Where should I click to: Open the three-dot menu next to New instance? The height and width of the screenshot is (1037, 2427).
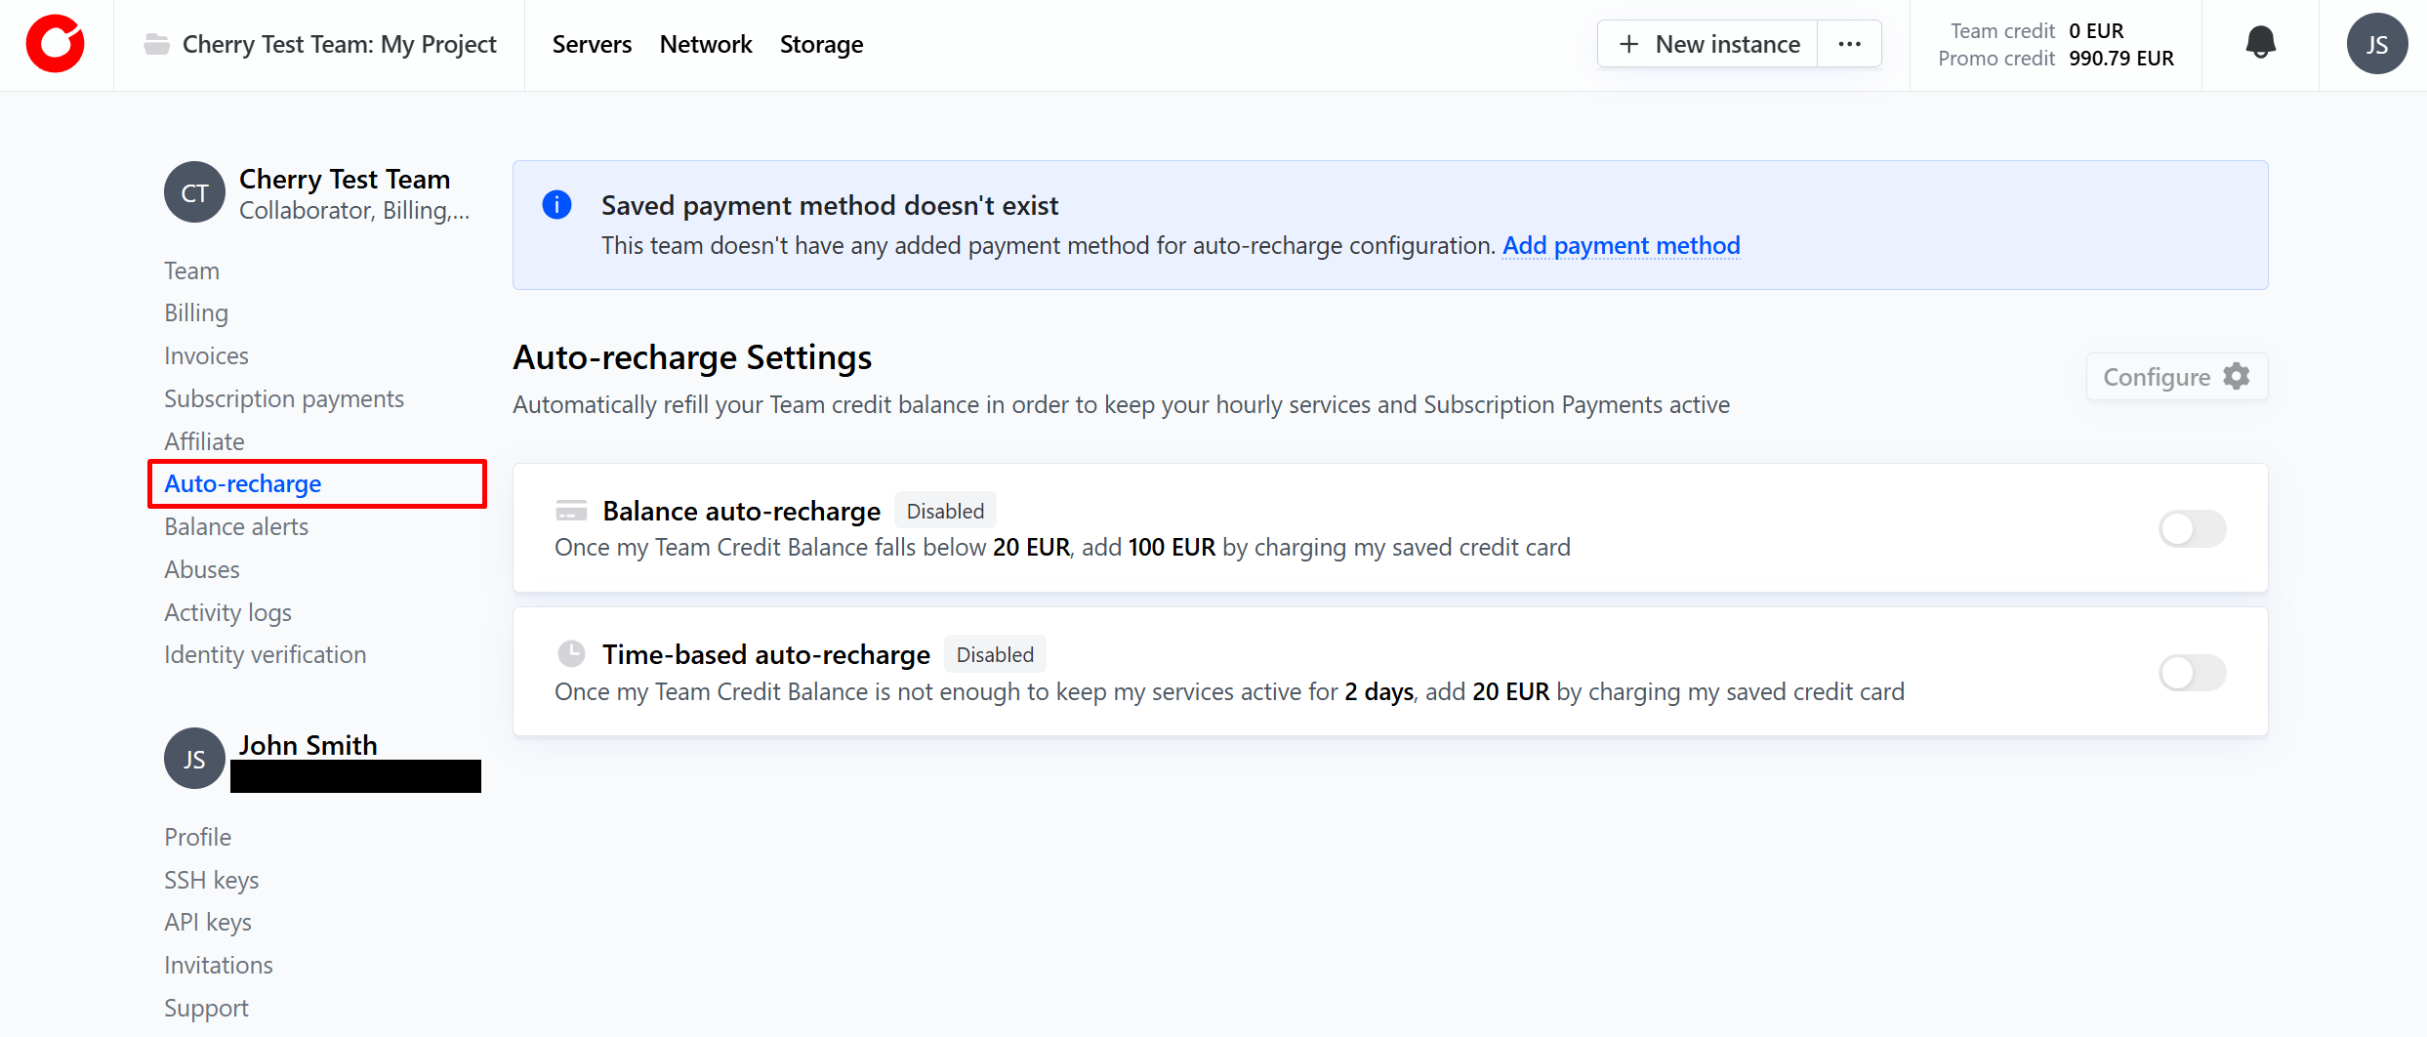[x=1849, y=44]
